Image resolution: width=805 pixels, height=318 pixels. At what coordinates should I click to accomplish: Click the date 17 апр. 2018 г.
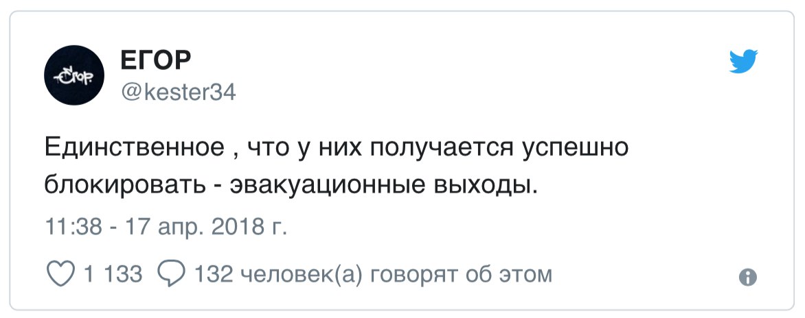coord(204,227)
